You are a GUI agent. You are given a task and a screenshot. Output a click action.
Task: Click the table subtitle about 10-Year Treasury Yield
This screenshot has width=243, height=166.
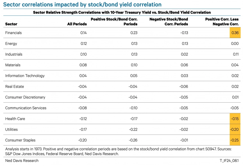pyautogui.click(x=122, y=12)
